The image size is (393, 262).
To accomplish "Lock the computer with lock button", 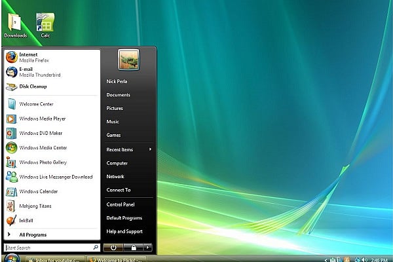I will tap(134, 248).
